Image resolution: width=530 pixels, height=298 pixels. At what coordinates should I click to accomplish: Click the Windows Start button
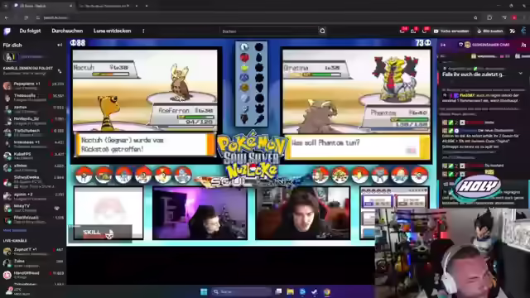point(204,291)
